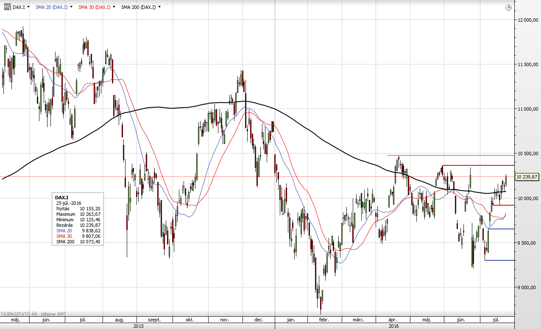Click the SMA 30 9 807,06 data row
541x329 pixels.
tap(78, 236)
